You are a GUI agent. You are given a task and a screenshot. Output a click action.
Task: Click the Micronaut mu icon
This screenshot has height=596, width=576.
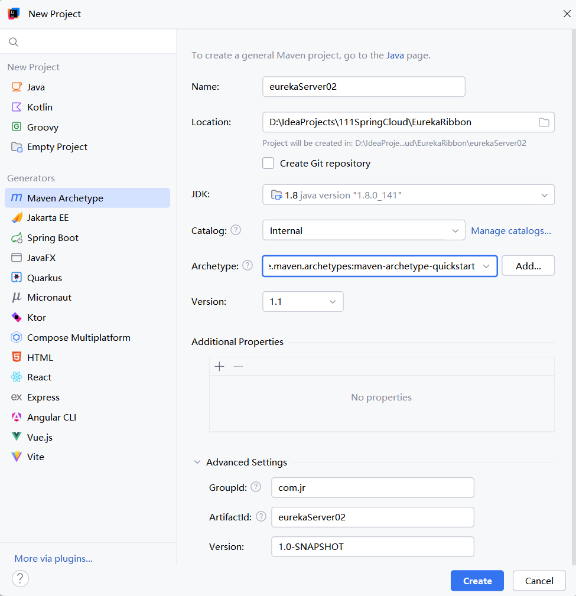click(x=17, y=297)
